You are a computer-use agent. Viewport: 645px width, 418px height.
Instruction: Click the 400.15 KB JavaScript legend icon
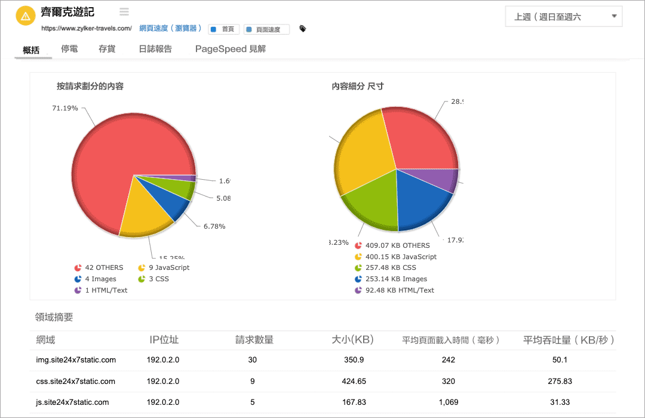click(358, 256)
